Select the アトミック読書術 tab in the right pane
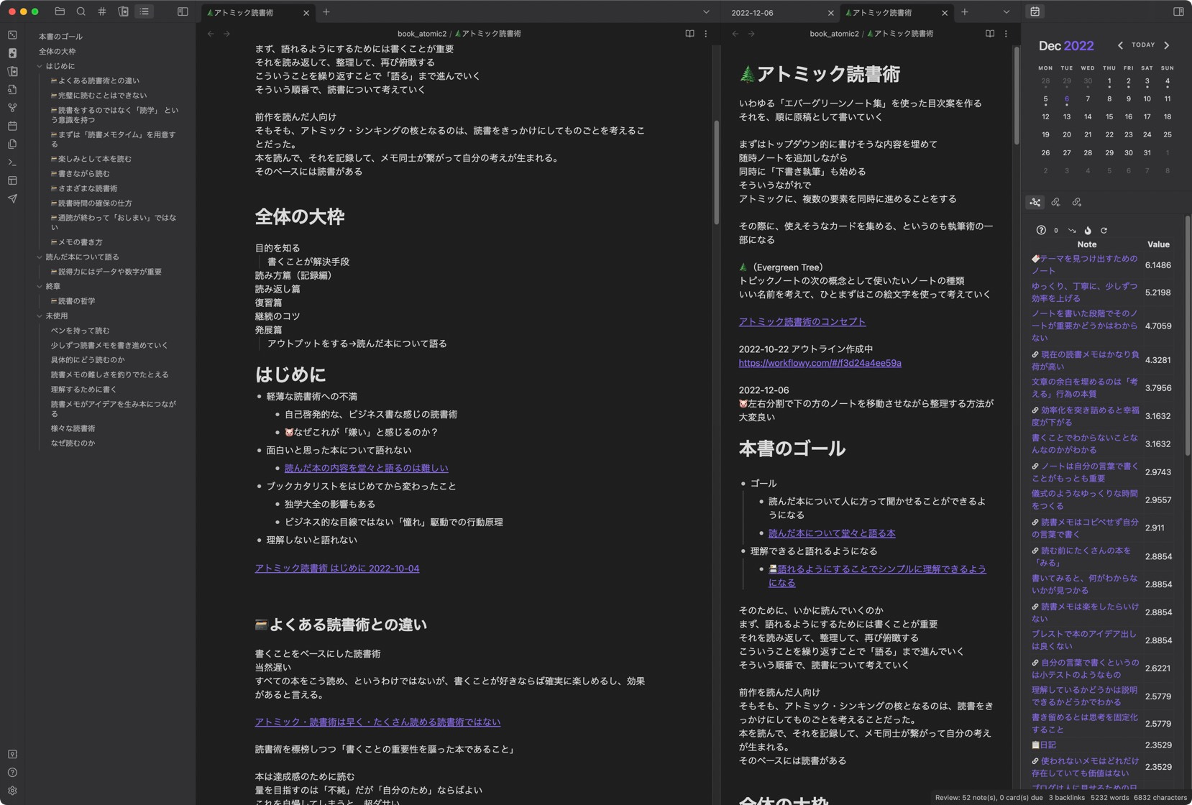Viewport: 1192px width, 805px height. [x=896, y=12]
